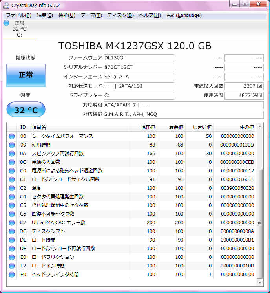Image resolution: width=270 pixels, height=293 pixels.
Task: Select raw value 0000001661E
Action: pyautogui.click(x=237, y=179)
